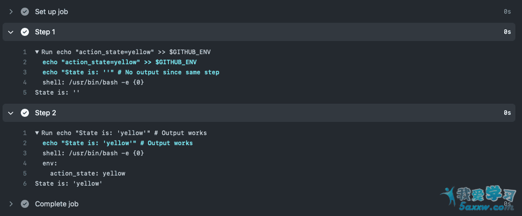The image size is (522, 216).
Task: Click the Step 1 success checkmark icon
Action: [x=24, y=32]
